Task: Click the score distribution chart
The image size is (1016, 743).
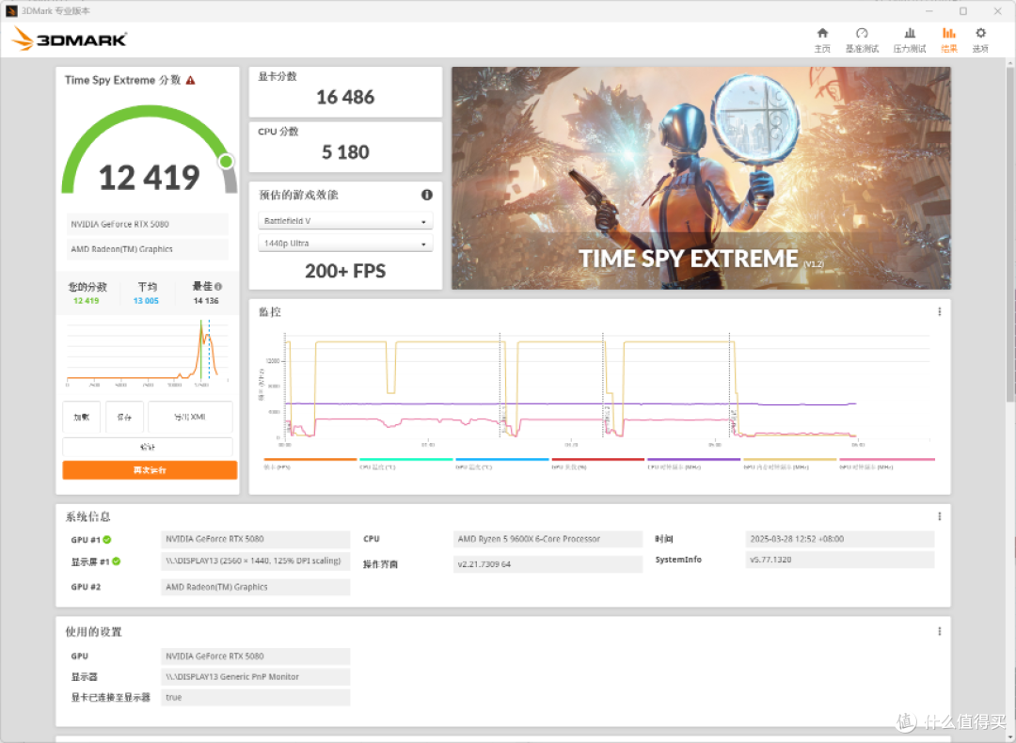Action: click(148, 353)
